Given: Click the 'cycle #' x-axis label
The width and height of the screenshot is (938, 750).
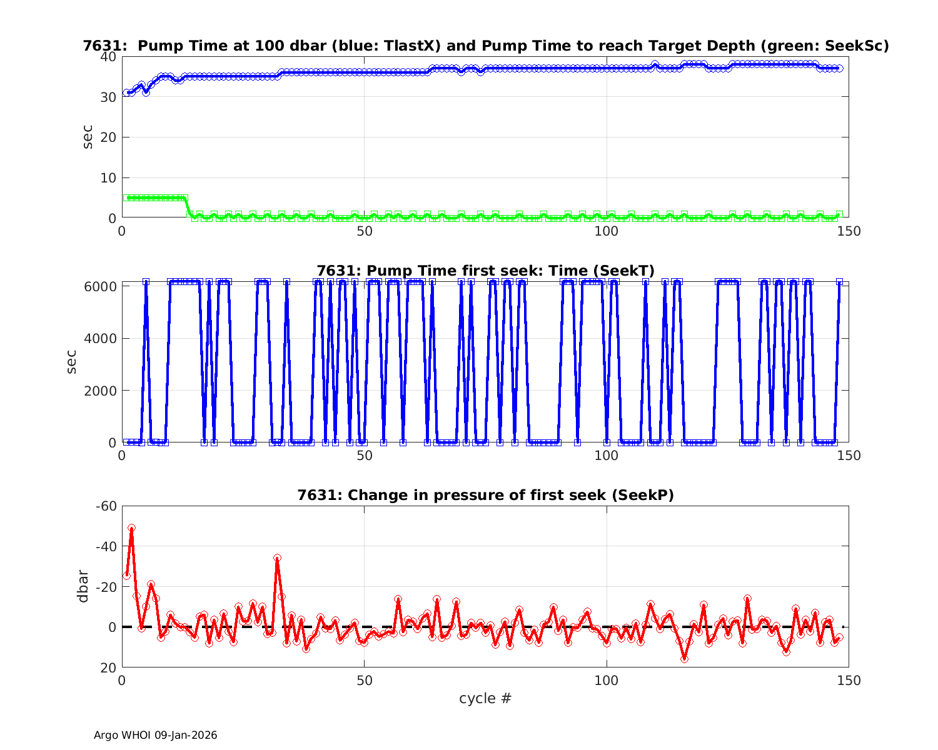Looking at the screenshot, I should tap(485, 698).
